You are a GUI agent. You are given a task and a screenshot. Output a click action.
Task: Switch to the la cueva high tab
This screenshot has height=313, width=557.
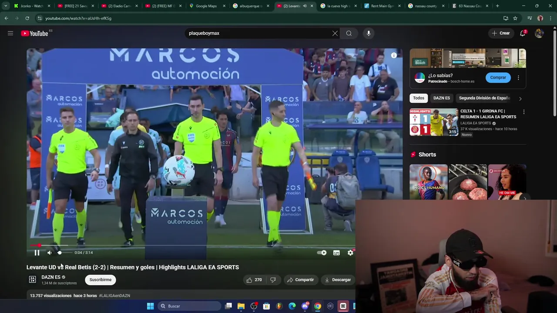pyautogui.click(x=339, y=6)
